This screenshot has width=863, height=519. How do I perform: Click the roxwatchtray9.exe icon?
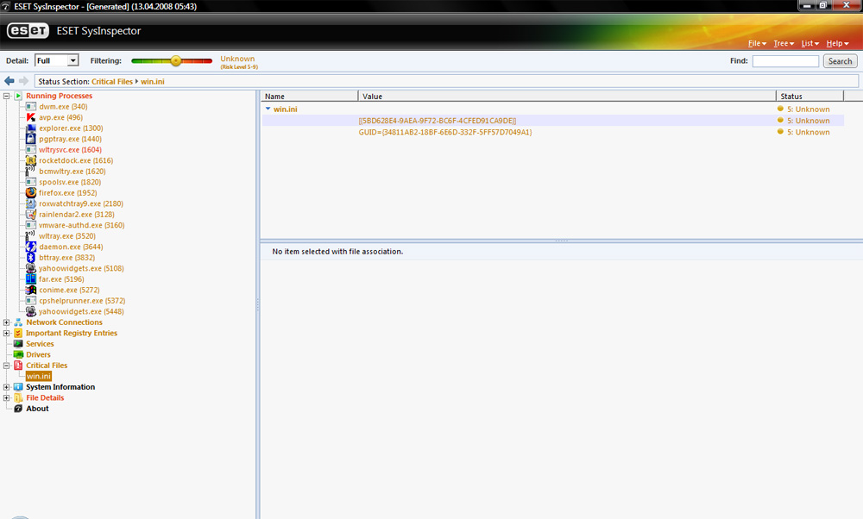31,203
